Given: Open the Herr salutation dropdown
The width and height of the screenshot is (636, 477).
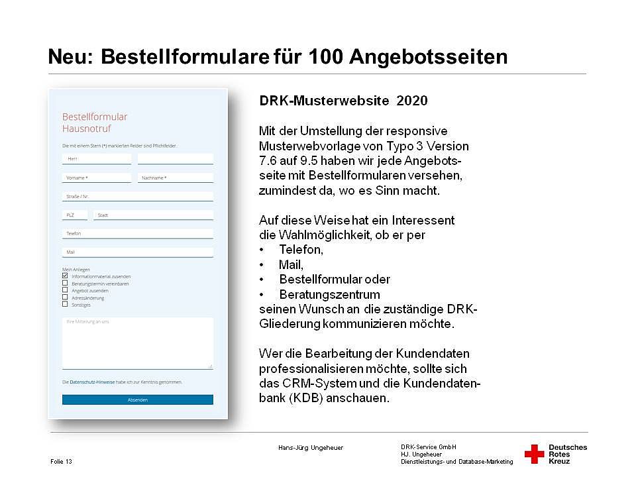Looking at the screenshot, I should pos(97,158).
